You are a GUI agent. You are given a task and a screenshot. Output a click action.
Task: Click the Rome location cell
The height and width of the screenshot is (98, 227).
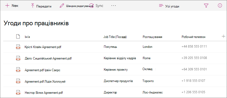click(x=146, y=58)
